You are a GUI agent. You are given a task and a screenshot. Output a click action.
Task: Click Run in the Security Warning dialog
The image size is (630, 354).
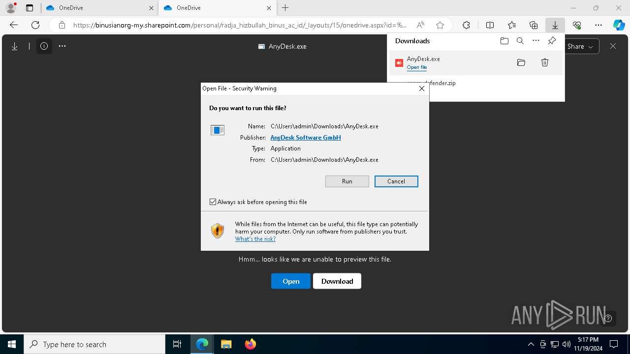point(347,181)
